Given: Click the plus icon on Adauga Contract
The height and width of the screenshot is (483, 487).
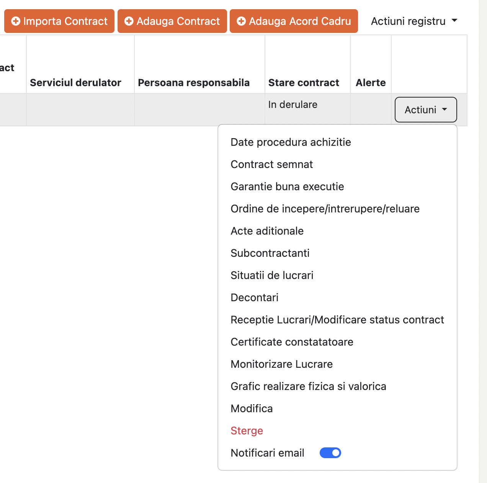Looking at the screenshot, I should coord(129,21).
